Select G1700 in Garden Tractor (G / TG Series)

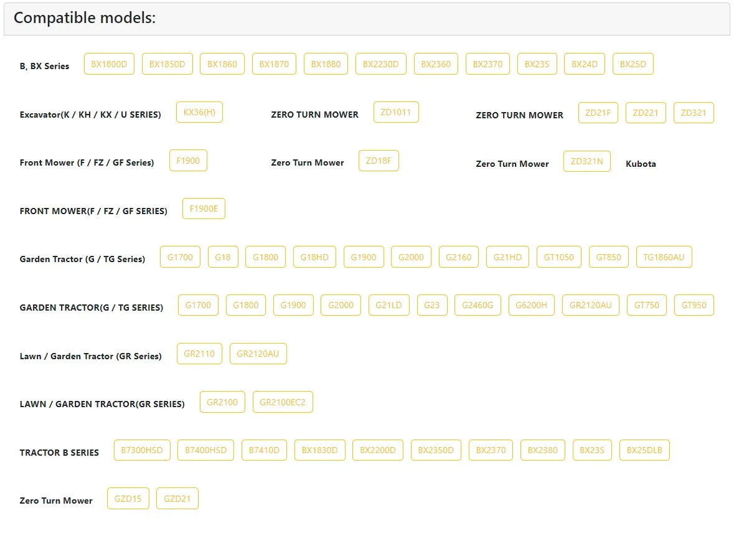click(180, 257)
